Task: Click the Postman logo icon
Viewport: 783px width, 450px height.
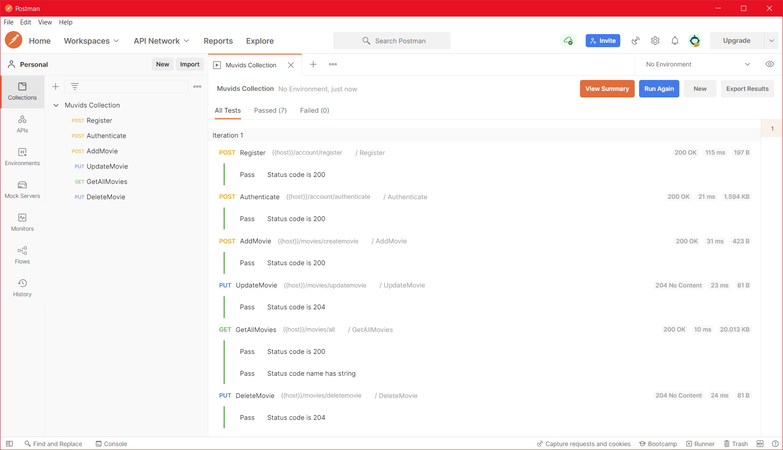Action: click(x=14, y=40)
